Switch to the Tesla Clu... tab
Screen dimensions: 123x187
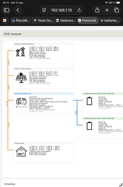pyautogui.click(x=44, y=21)
